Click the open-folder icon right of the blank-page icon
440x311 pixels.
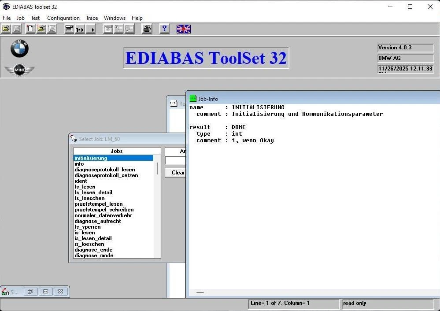41,29
